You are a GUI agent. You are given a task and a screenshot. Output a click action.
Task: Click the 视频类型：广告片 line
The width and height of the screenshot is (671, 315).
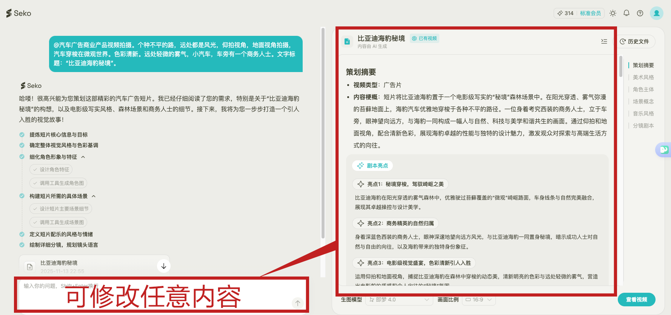[x=377, y=85]
